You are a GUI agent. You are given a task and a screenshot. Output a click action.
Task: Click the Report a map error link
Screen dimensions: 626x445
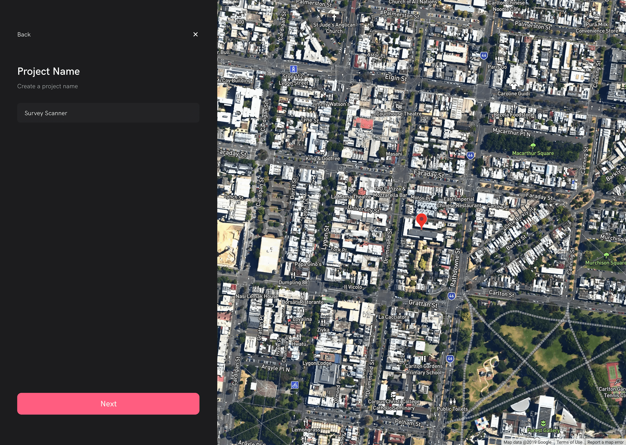pos(605,442)
